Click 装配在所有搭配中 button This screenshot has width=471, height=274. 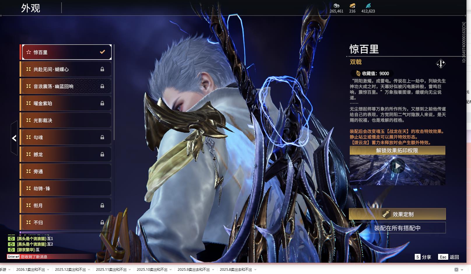pyautogui.click(x=397, y=228)
